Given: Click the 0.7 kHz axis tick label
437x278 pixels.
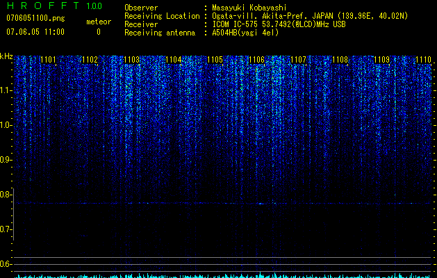Looking at the screenshot, I should (6, 229).
